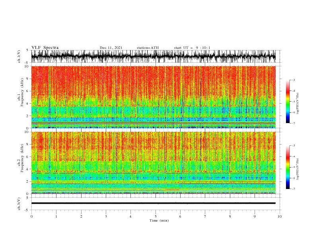Select the "start UT = 9 : 10: 1" text
The width and height of the screenshot is (315, 243).
point(192,48)
